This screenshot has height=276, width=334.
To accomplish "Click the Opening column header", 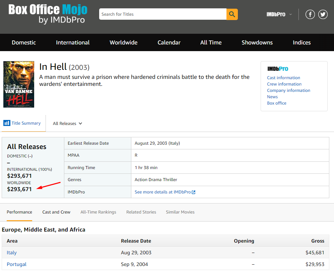I will pyautogui.click(x=244, y=241).
